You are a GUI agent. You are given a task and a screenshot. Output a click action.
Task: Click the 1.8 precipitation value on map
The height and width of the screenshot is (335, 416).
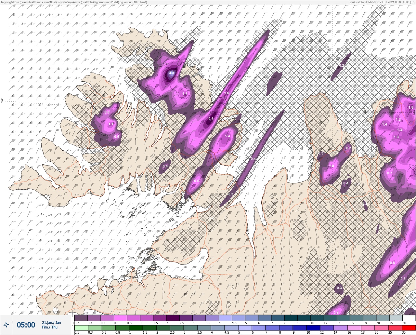coord(411,108)
